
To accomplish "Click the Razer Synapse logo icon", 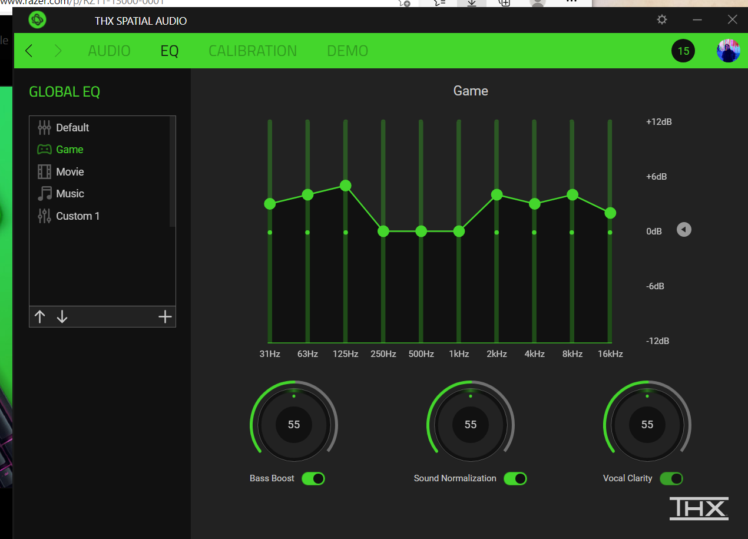I will pyautogui.click(x=37, y=20).
